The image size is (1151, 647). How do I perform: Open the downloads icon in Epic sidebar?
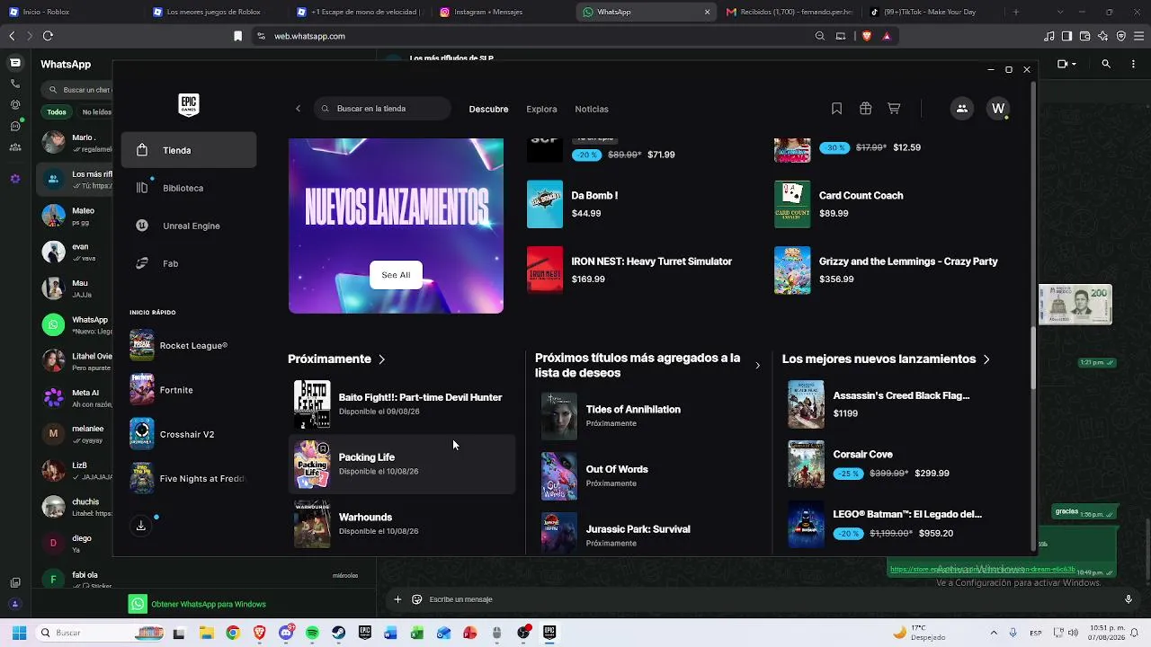coord(141,526)
